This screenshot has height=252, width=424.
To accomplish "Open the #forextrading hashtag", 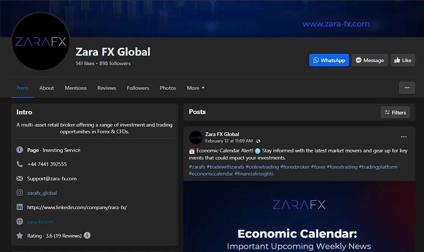I will tap(342, 167).
